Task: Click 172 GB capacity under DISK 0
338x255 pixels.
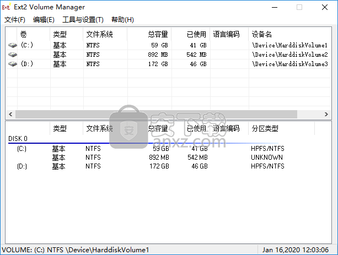Action: [159, 166]
